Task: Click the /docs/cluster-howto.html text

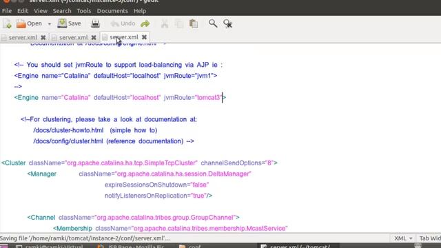Action: pos(68,130)
